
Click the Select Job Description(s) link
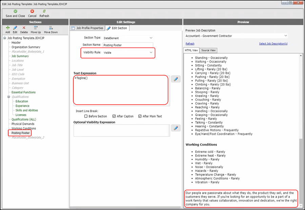273,43
